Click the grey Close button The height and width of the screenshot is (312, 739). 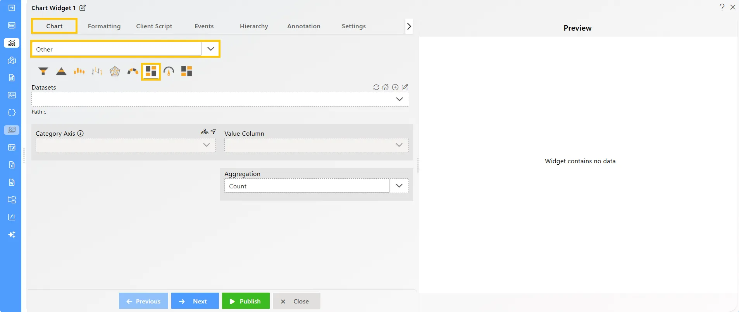click(x=296, y=301)
